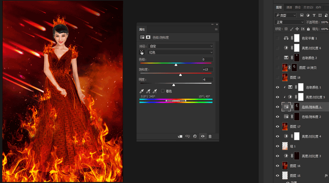Lock transparent pixels icon
The width and height of the screenshot is (329, 183).
click(x=286, y=29)
